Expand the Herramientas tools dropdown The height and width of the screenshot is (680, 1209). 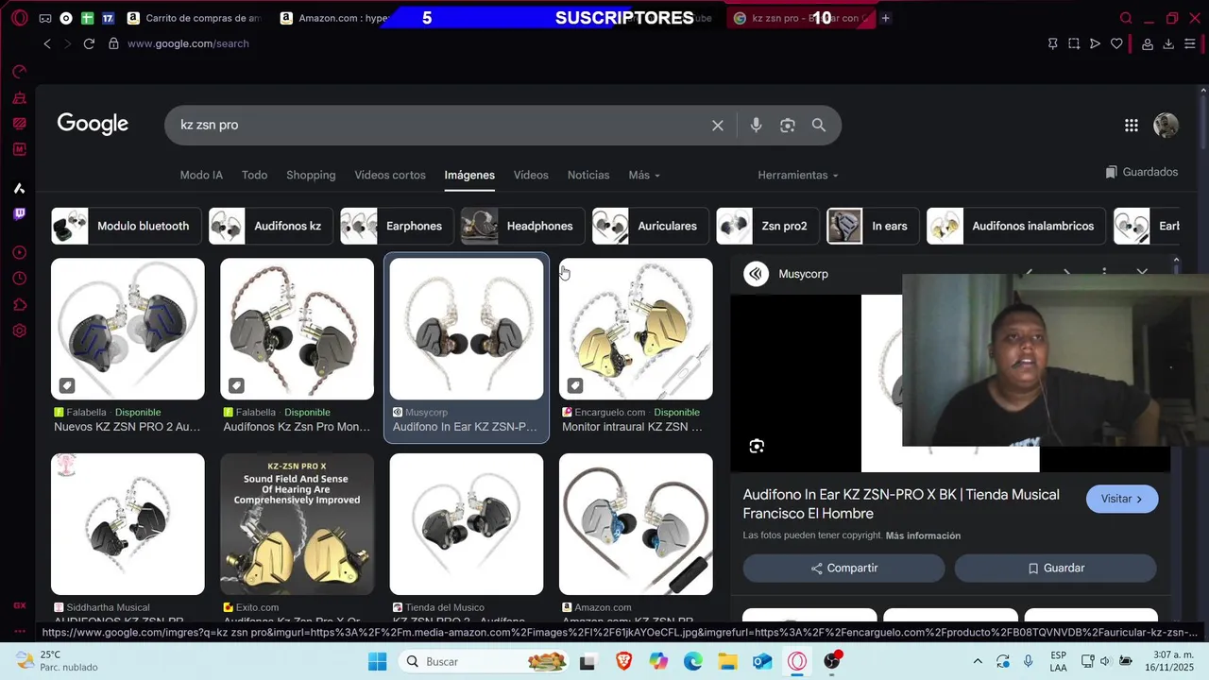click(798, 175)
